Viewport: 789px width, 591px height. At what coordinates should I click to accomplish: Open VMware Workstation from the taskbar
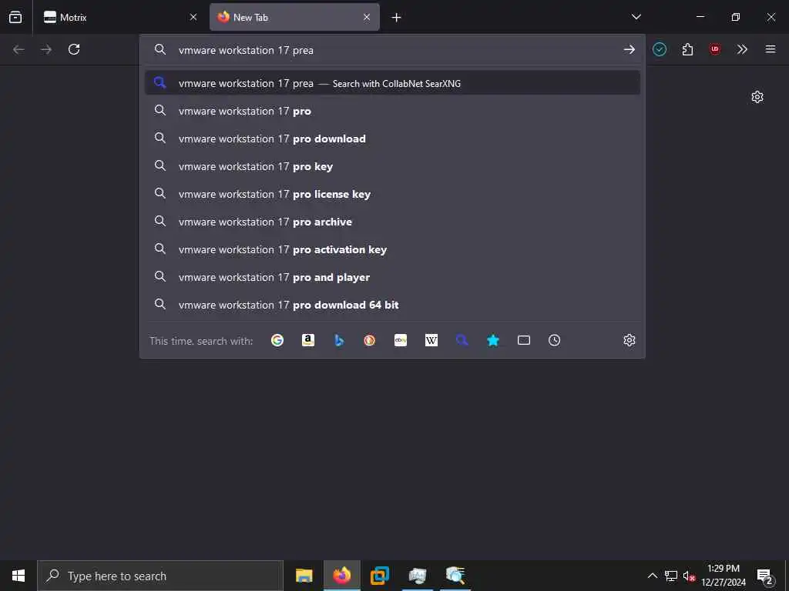click(380, 576)
